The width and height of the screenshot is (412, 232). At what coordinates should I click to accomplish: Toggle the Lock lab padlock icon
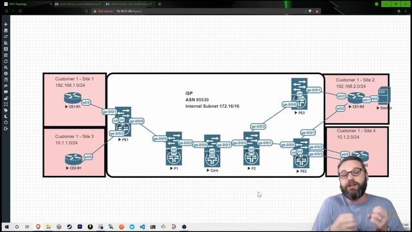[6, 98]
